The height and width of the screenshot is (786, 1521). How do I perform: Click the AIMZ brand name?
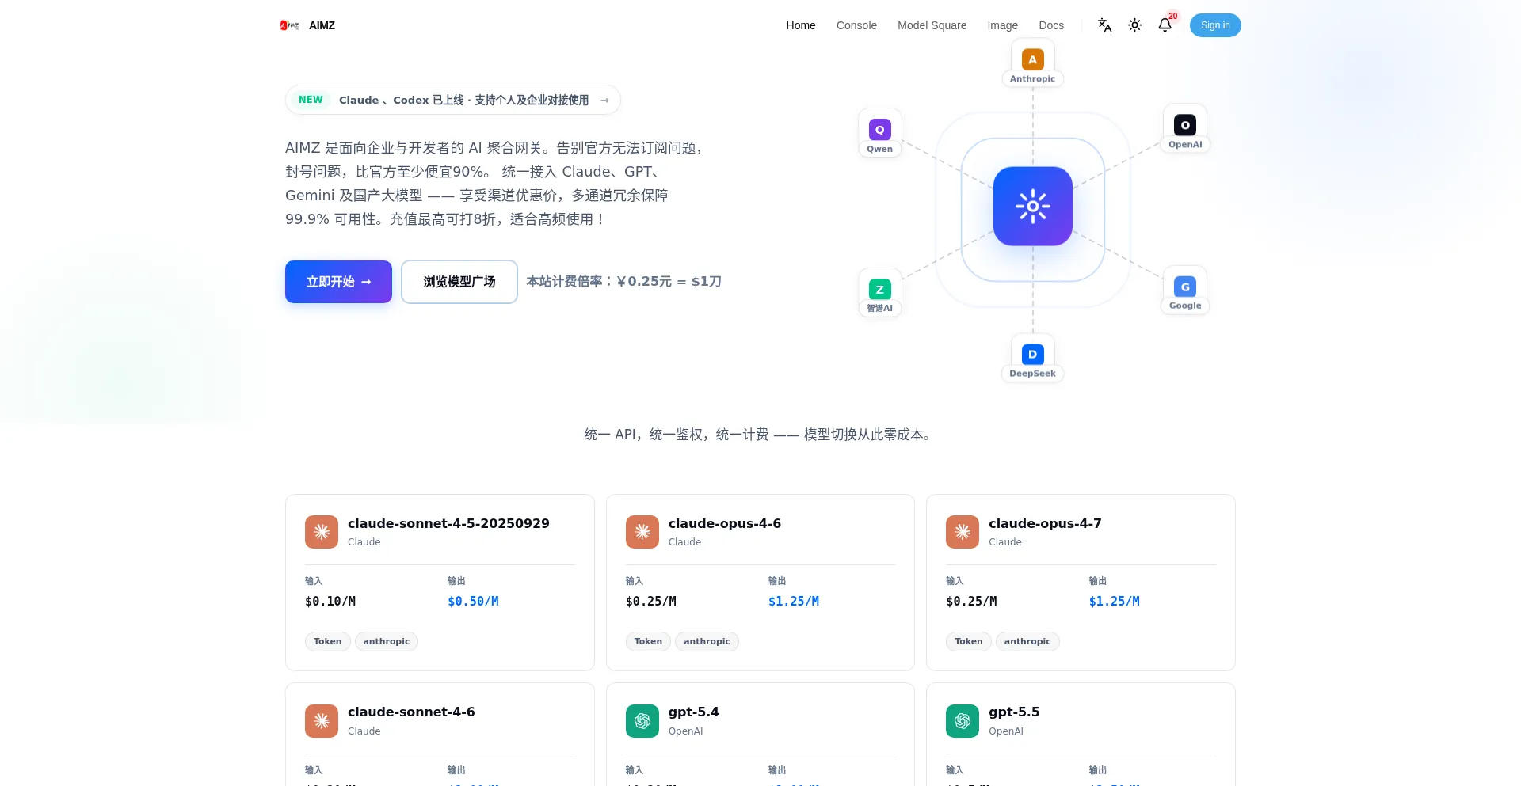pos(322,25)
